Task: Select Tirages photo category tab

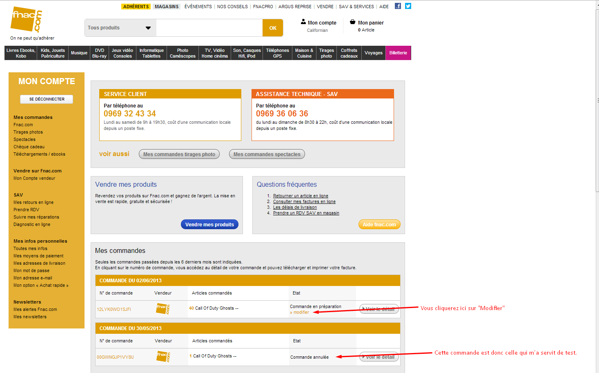Action: pyautogui.click(x=326, y=53)
